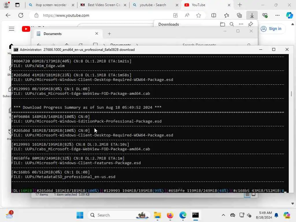Go back in Edge browser
The height and width of the screenshot is (222, 296).
point(8,15)
